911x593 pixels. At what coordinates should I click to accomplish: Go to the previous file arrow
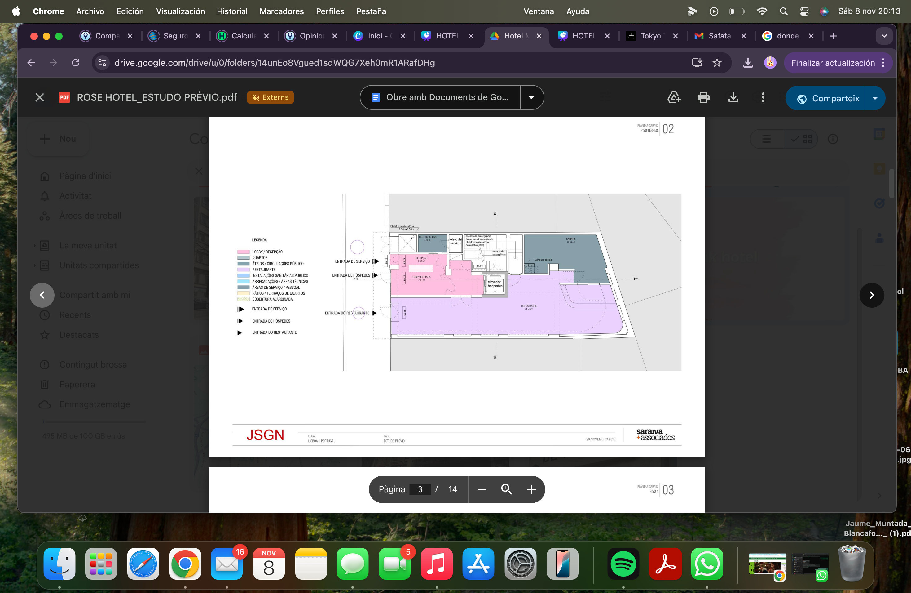(x=42, y=295)
